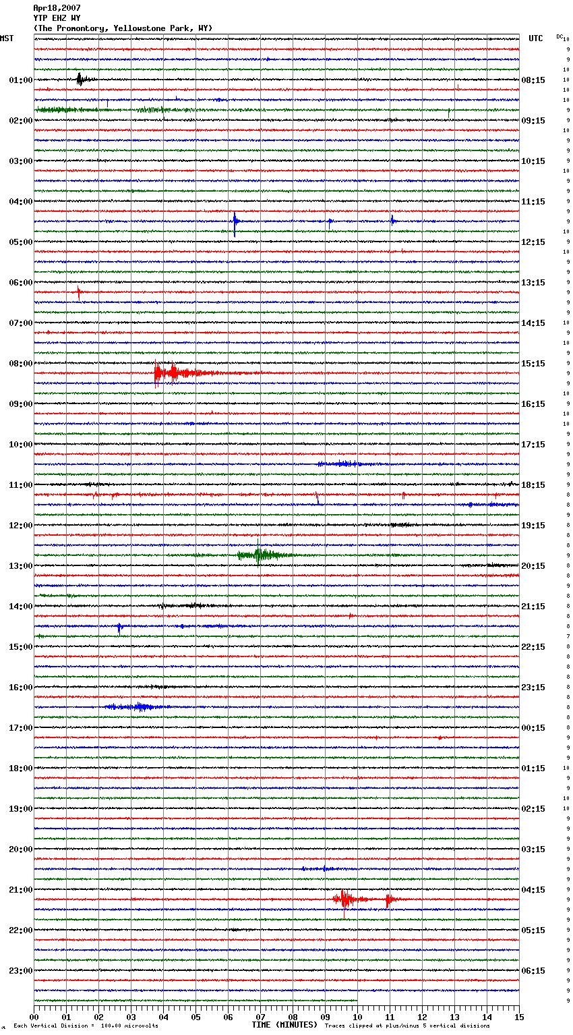Click the blue spike near minute 11 after 04:00

(392, 220)
